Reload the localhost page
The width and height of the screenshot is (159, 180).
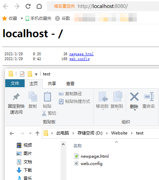(28, 6)
